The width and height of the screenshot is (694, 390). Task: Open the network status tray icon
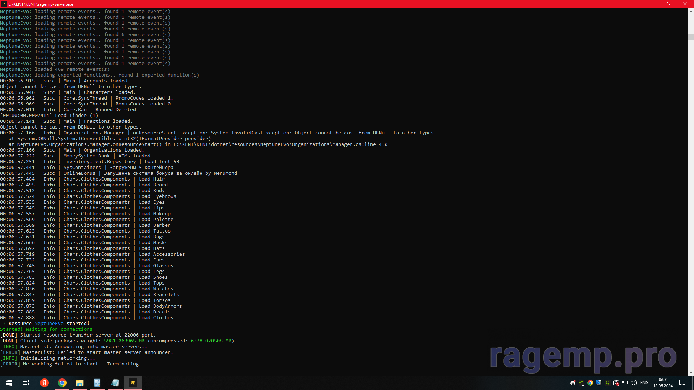(625, 383)
